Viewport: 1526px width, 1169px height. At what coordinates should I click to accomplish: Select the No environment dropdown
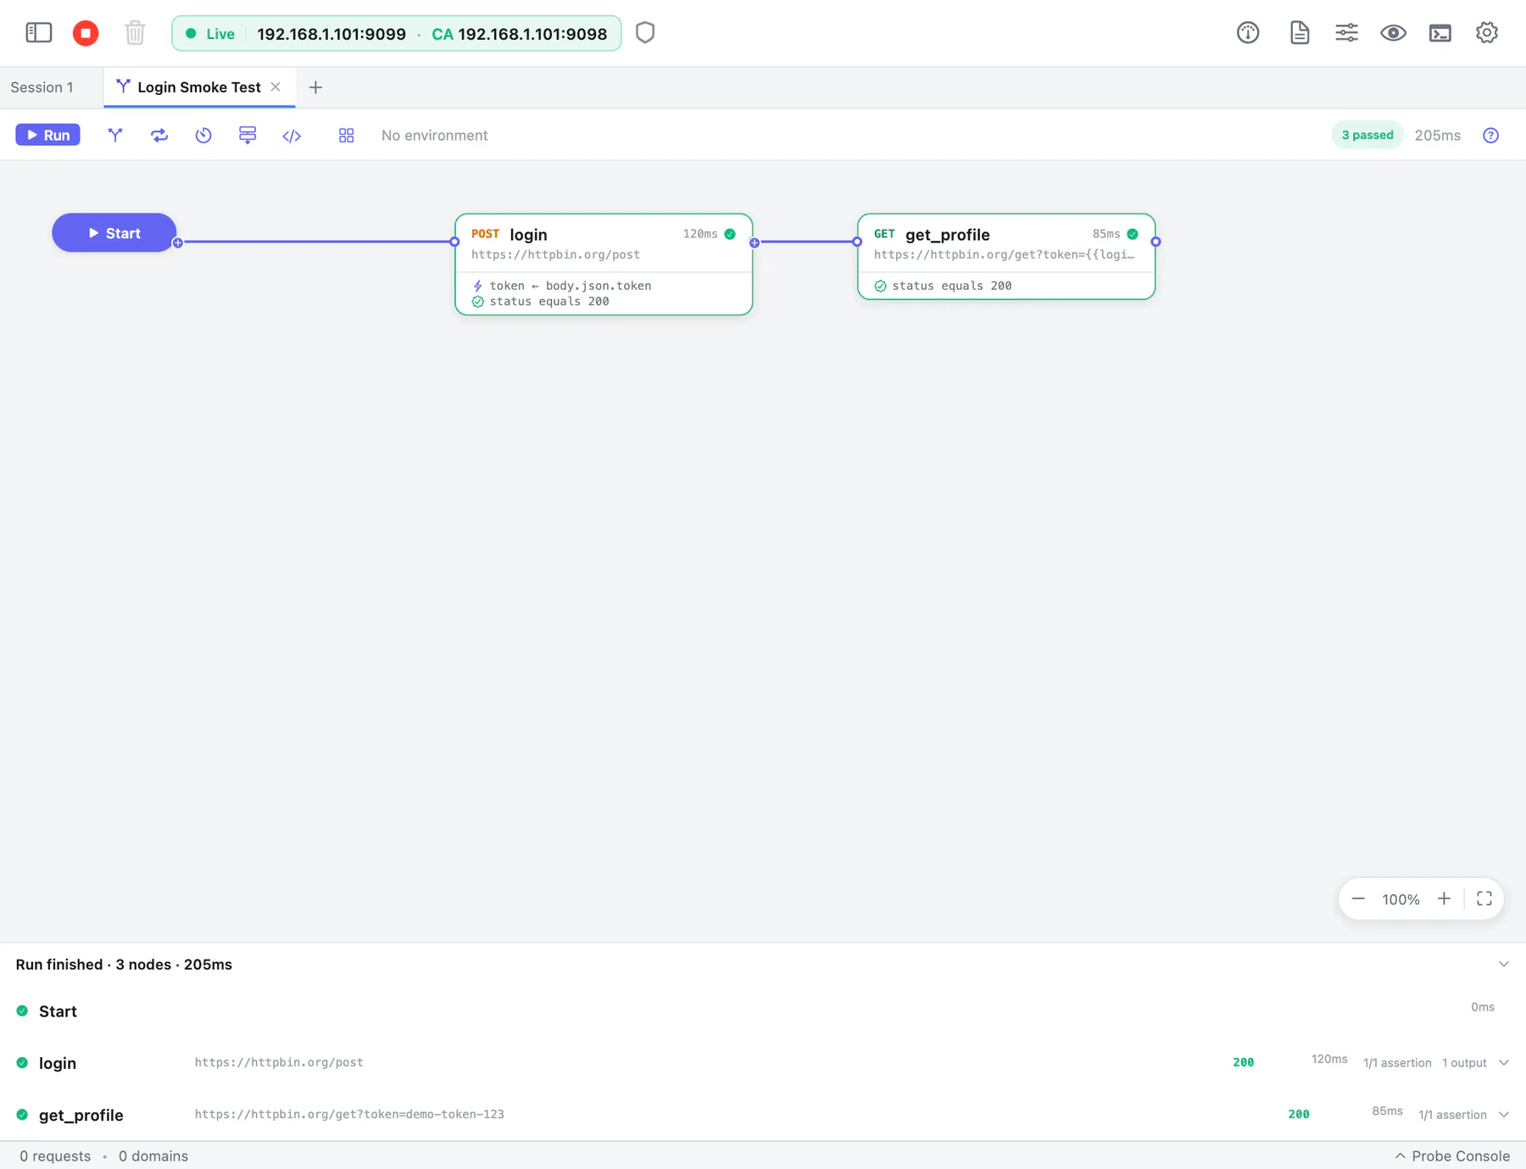pyautogui.click(x=434, y=135)
